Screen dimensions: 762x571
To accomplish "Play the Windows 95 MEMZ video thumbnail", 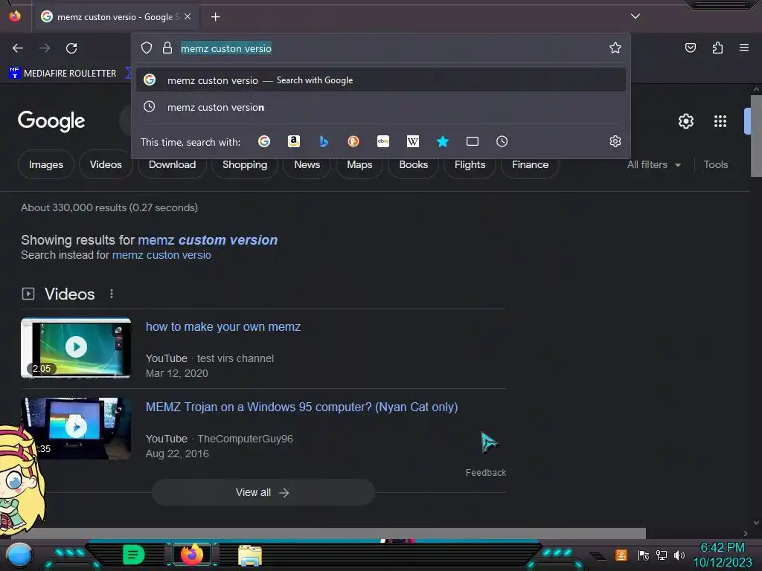I will point(76,428).
